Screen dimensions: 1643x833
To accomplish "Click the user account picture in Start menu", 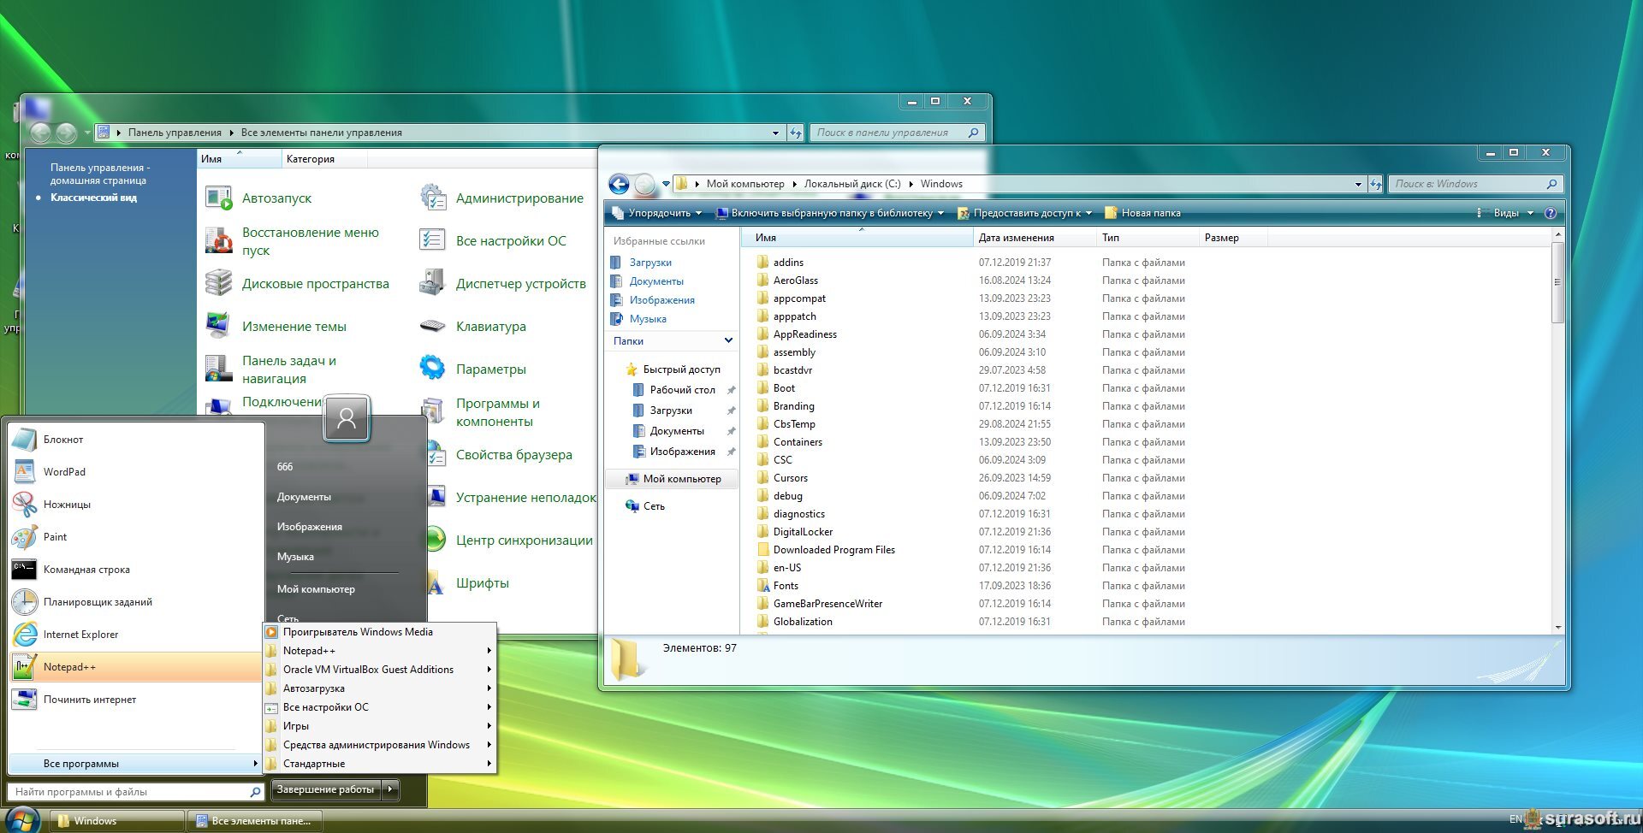I will [x=347, y=418].
